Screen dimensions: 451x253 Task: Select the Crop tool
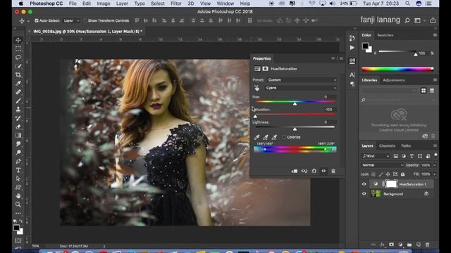click(18, 75)
